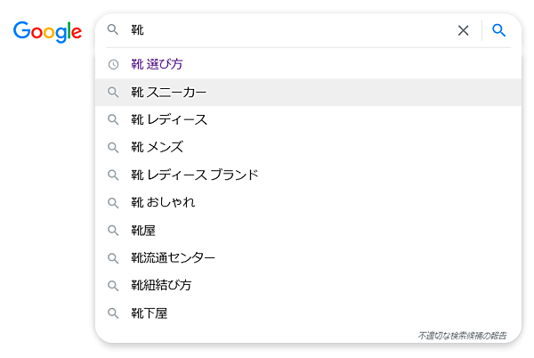Click the Google logo
This screenshot has width=534, height=358.
pos(47,31)
